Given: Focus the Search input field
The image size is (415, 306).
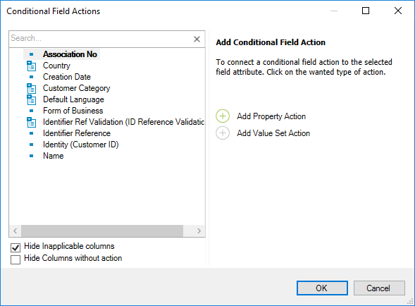Looking at the screenshot, I should coord(101,39).
